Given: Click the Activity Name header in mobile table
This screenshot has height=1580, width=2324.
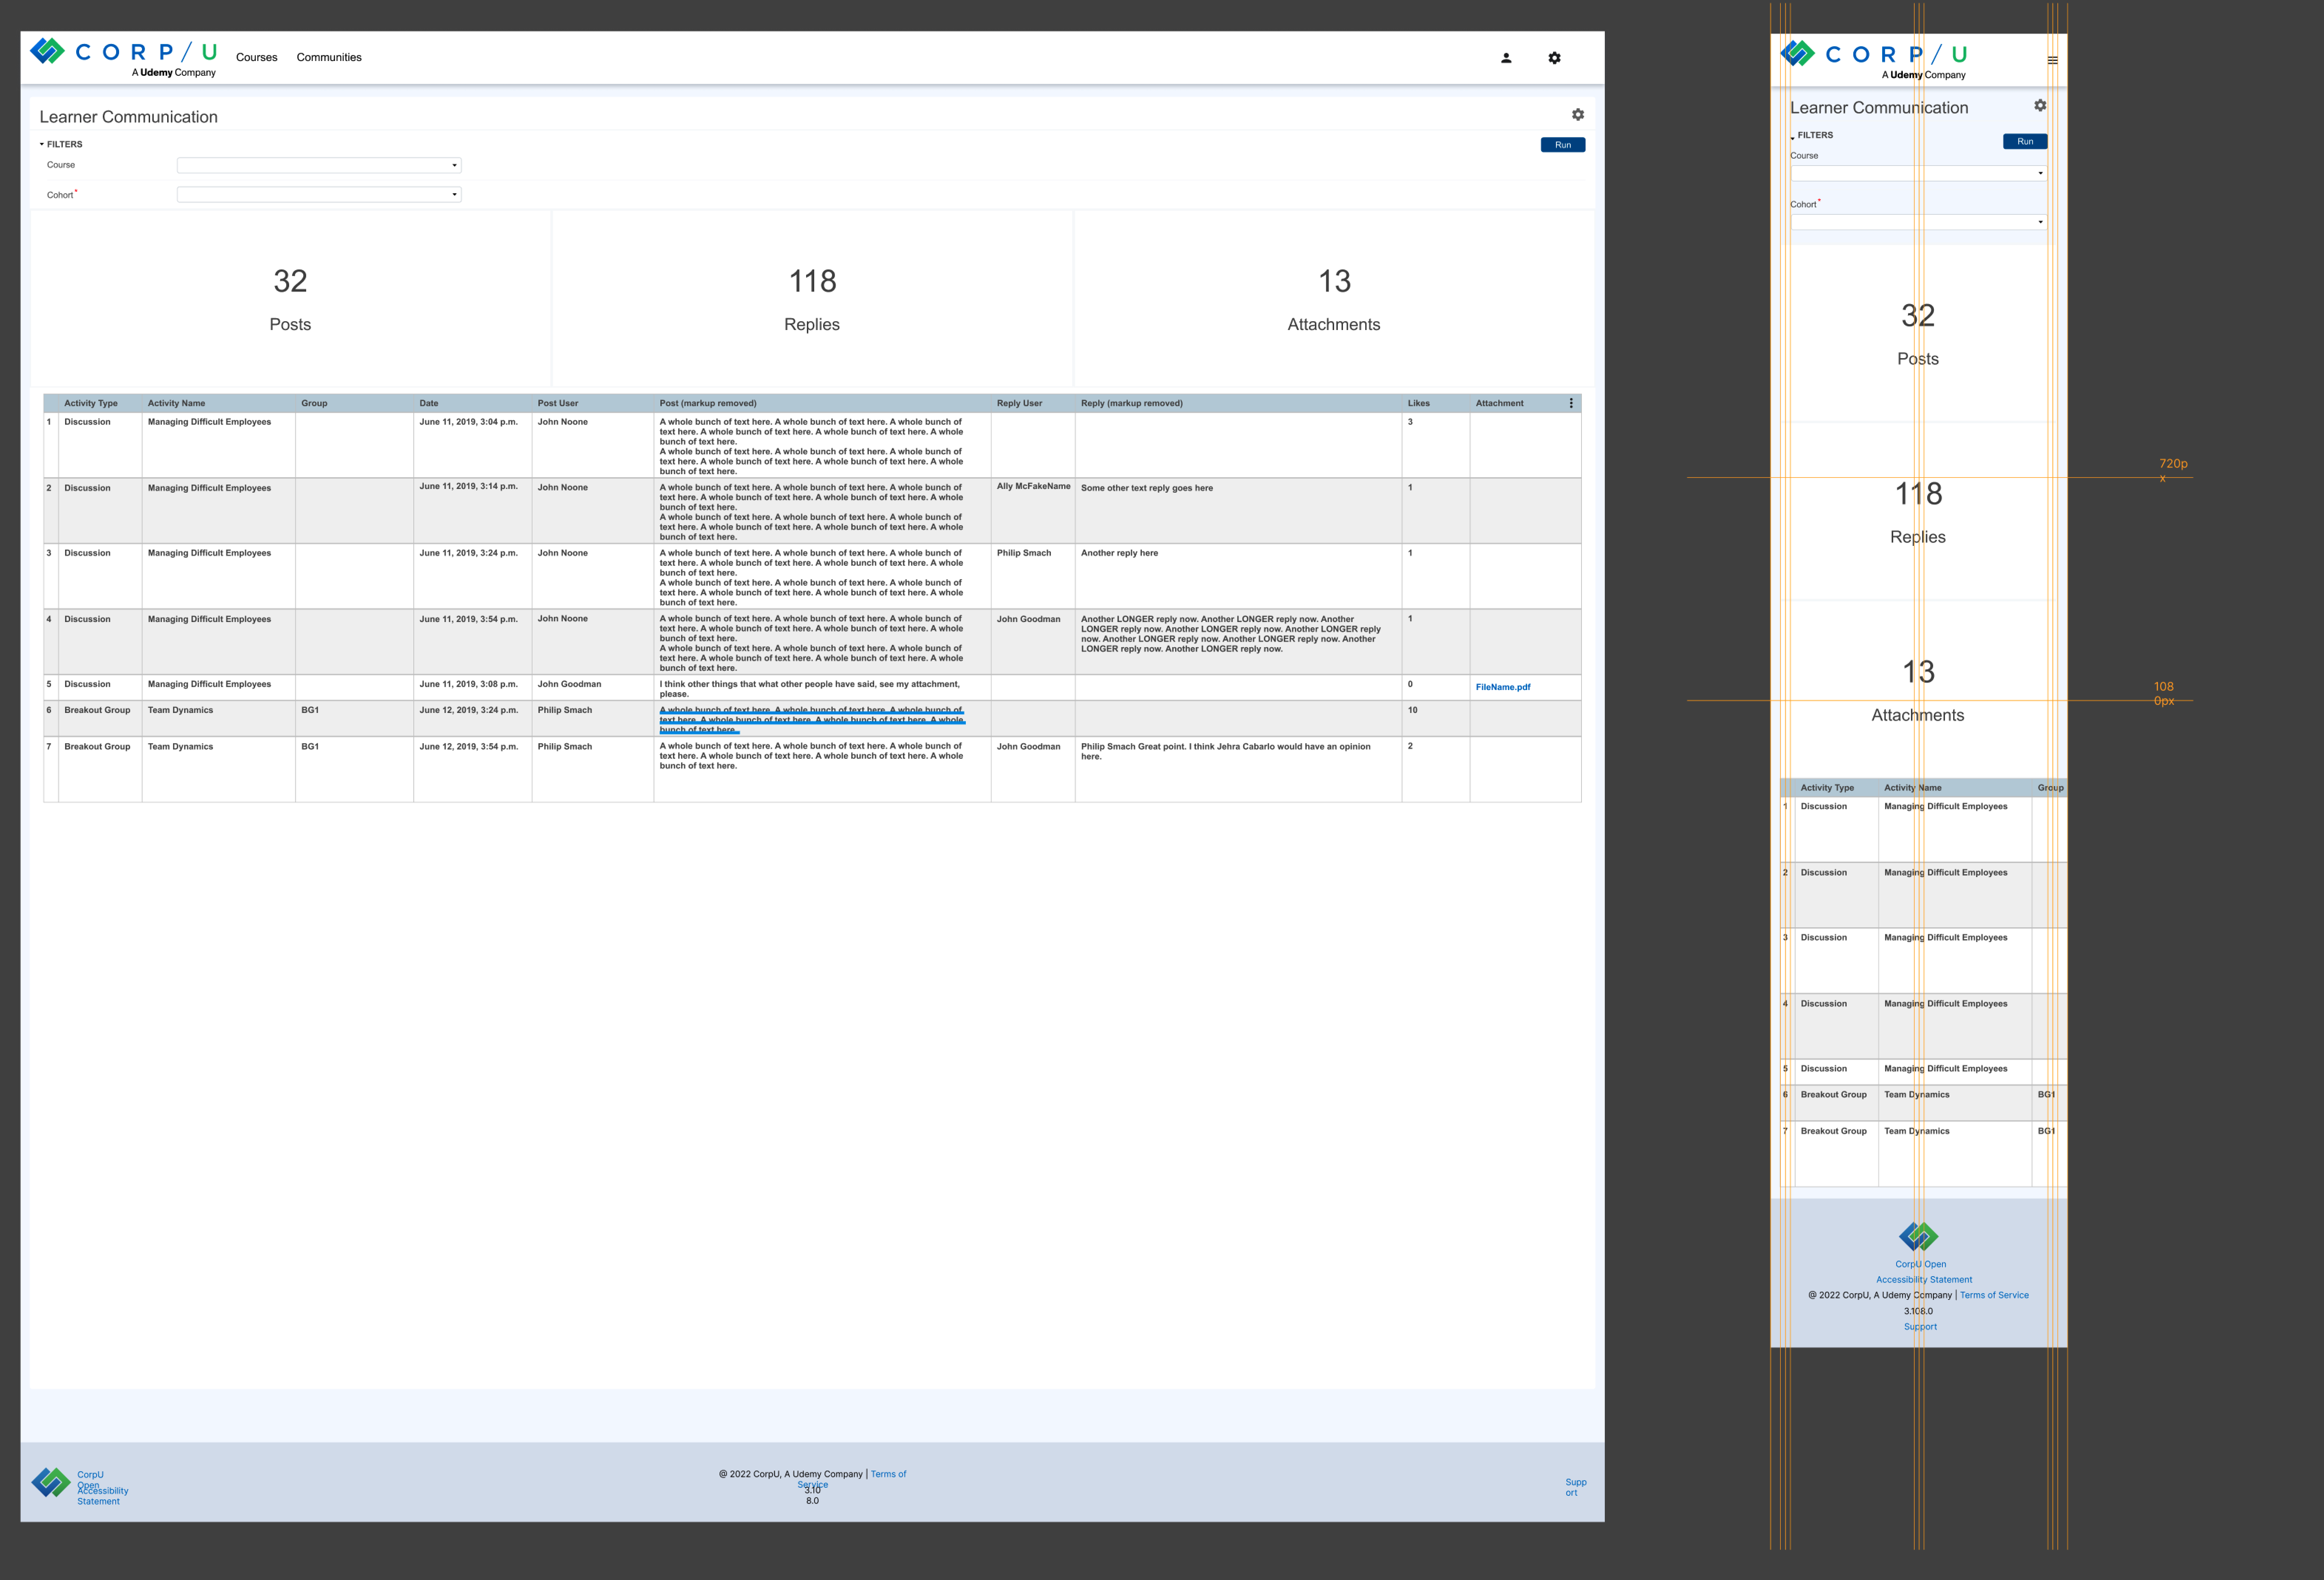Looking at the screenshot, I should pyautogui.click(x=1913, y=788).
